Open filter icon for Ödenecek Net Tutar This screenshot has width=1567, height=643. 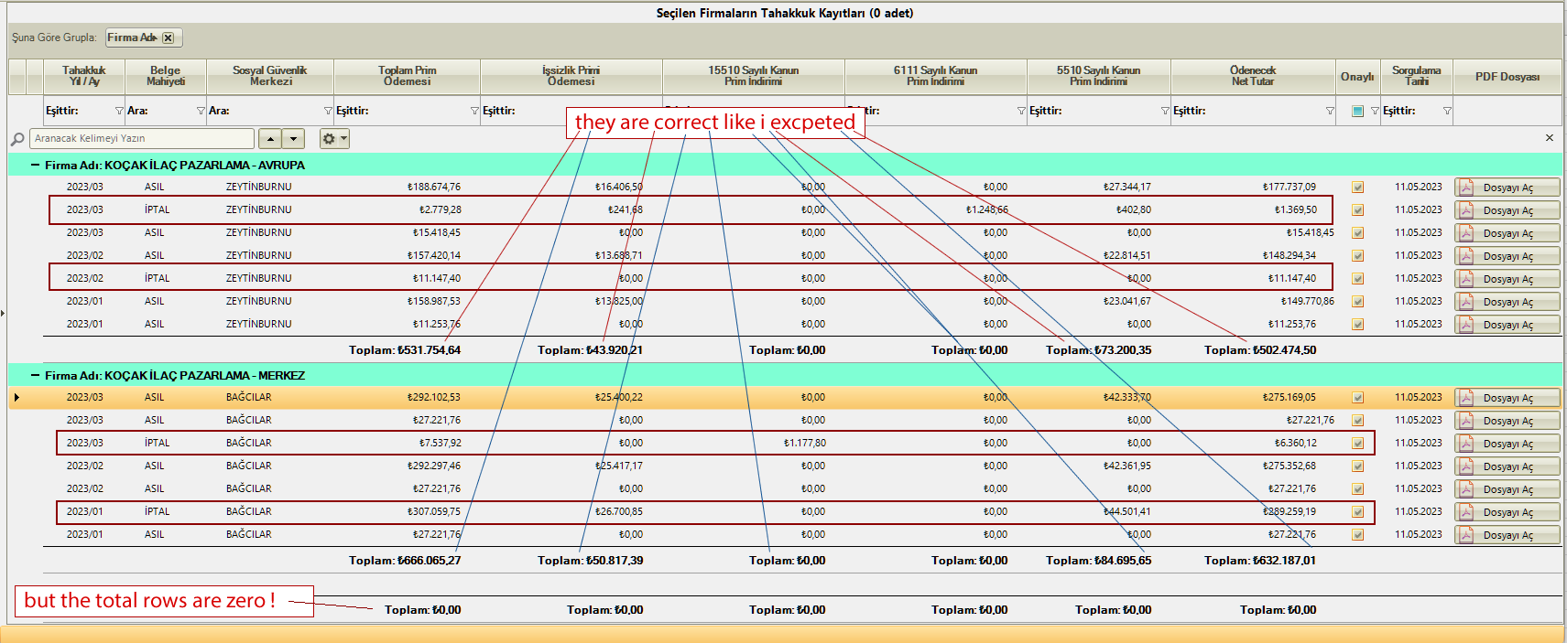1330,111
